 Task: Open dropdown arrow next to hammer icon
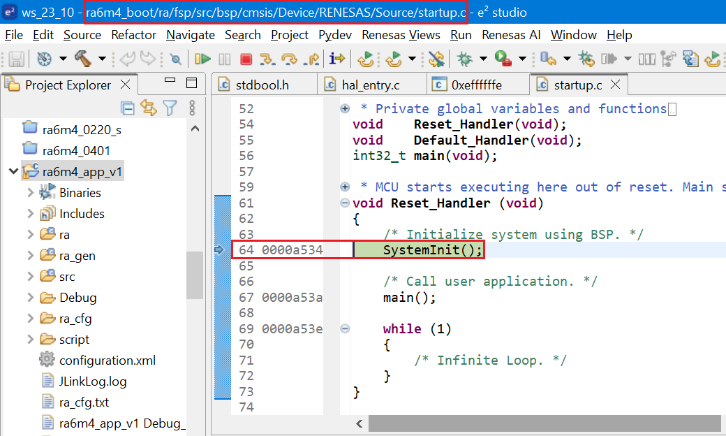(x=102, y=59)
